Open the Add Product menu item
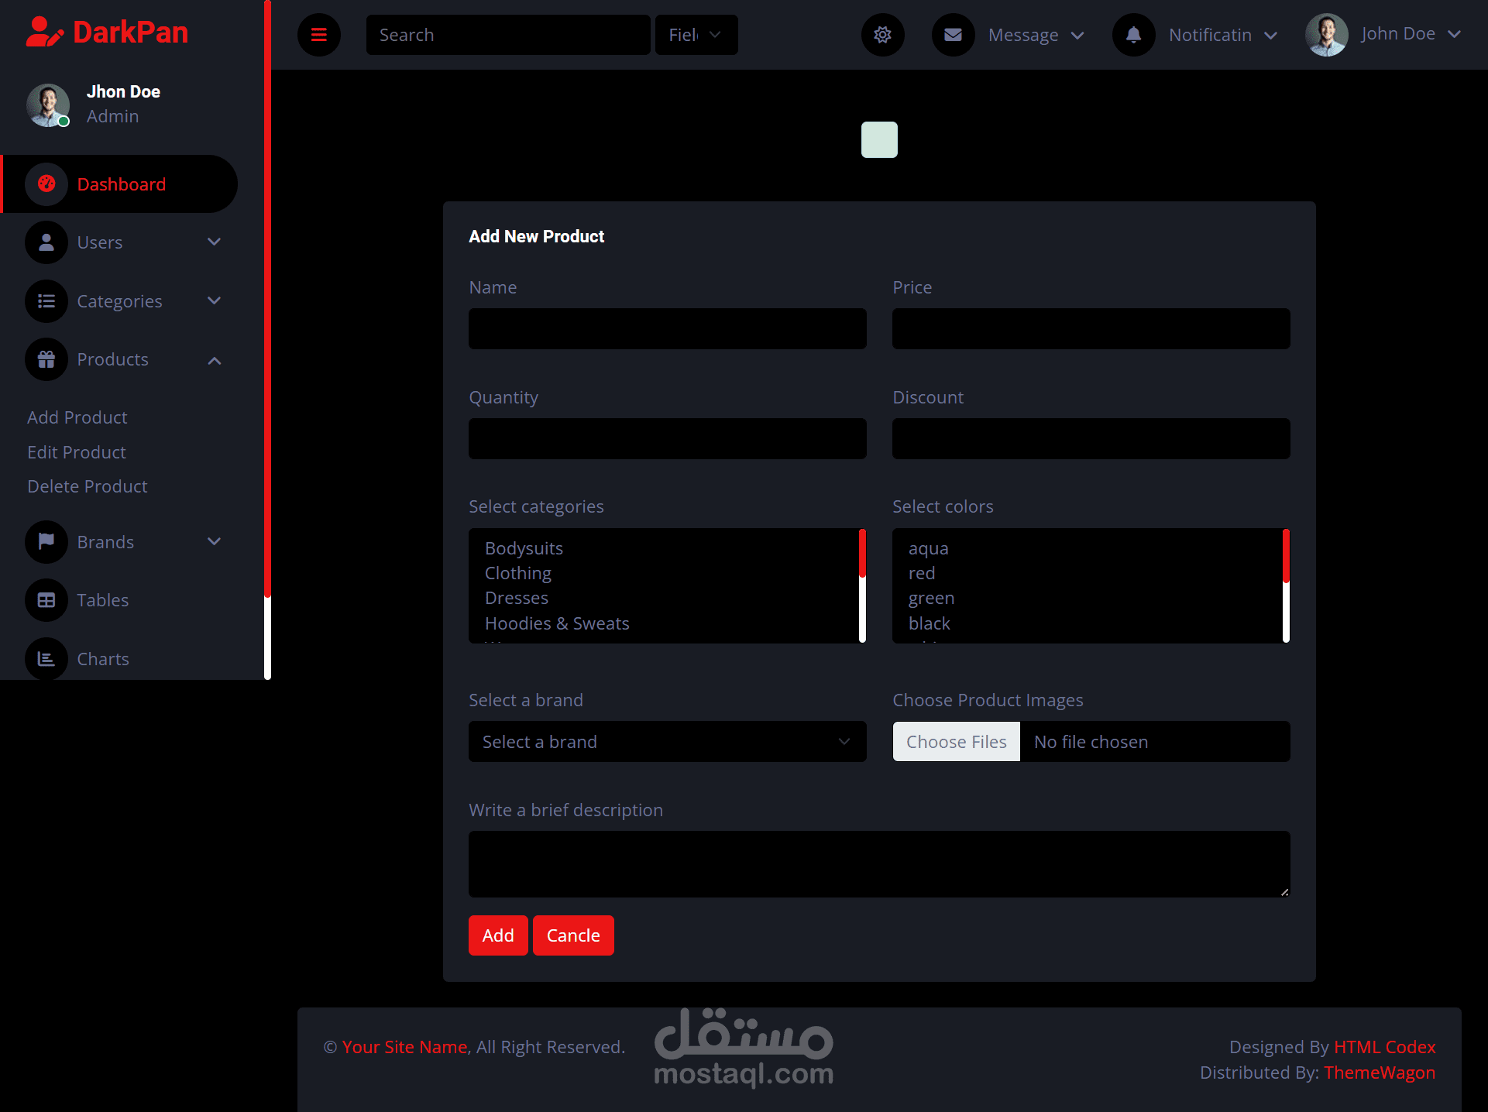1488x1112 pixels. [77, 417]
